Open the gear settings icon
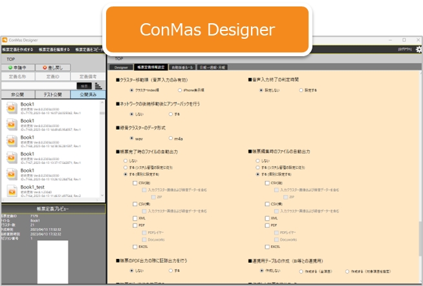The width and height of the screenshot is (423, 286). [x=418, y=49]
